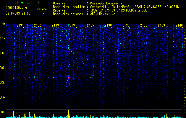Click the 2132 time marker
Screen dimensions: 186x118
click(38, 25)
